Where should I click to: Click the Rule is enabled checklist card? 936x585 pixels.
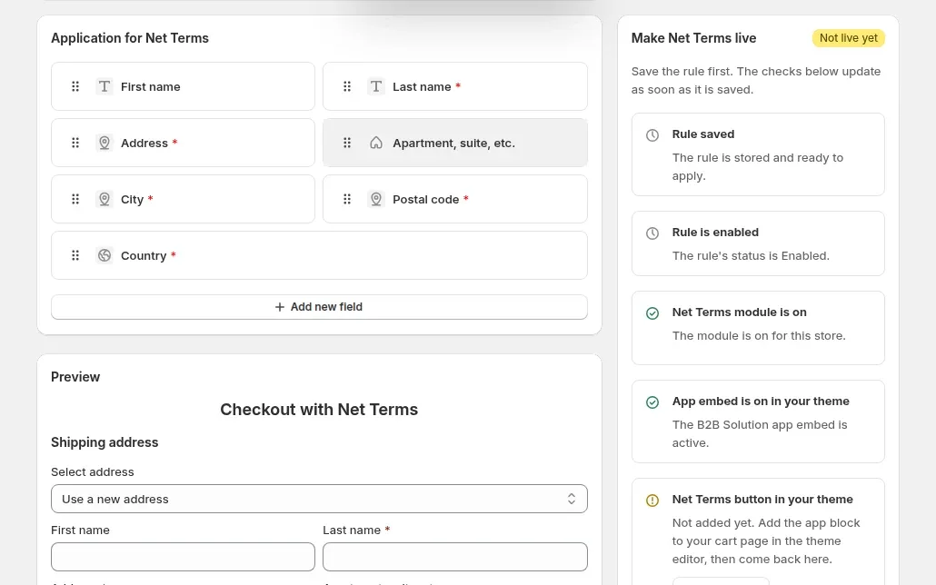(x=758, y=243)
